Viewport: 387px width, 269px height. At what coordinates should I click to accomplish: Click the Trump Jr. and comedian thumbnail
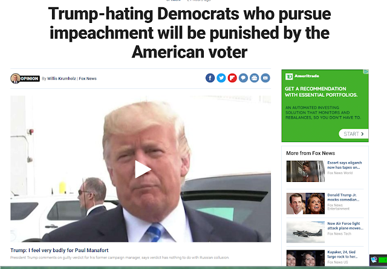305,203
